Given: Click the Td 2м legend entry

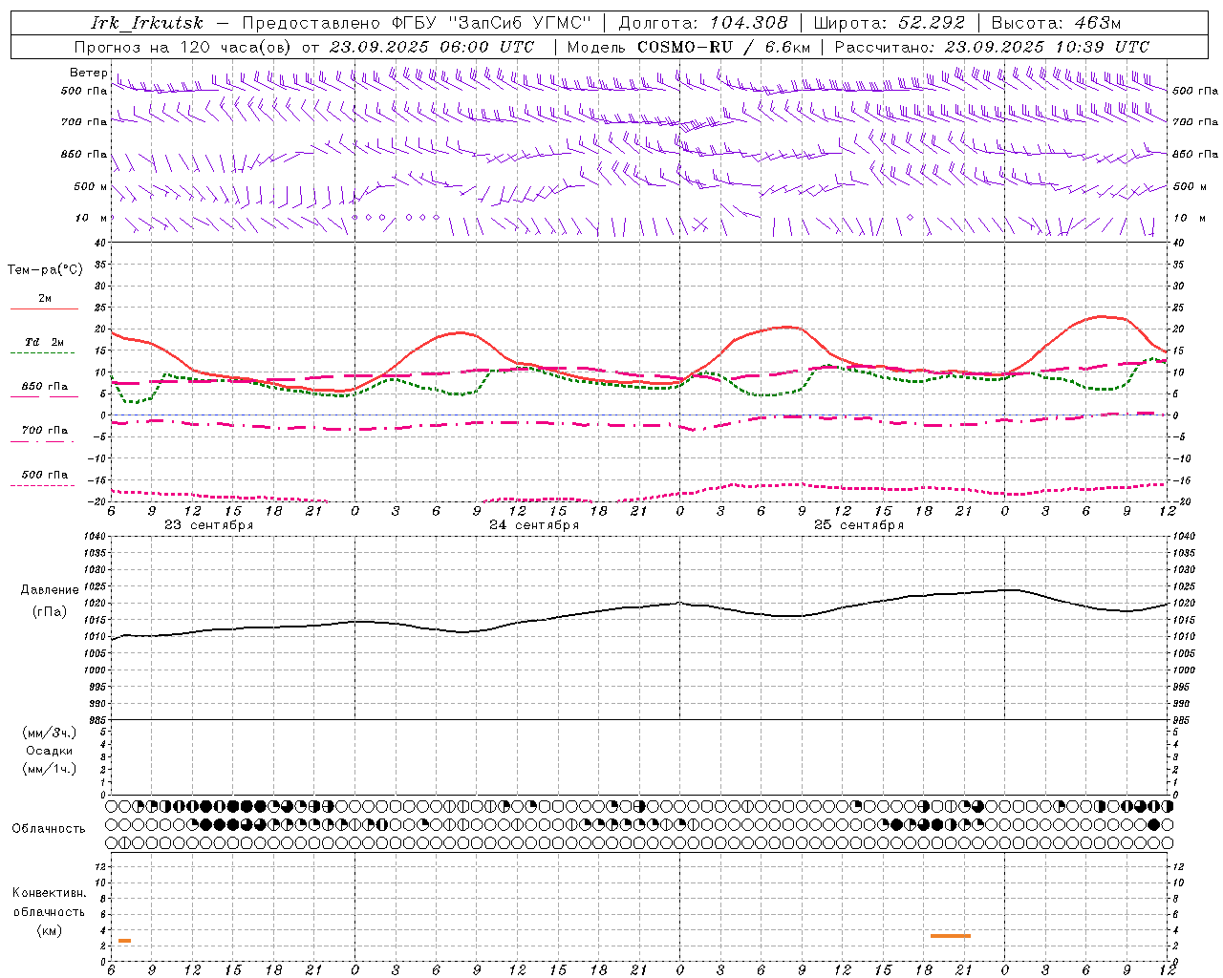Looking at the screenshot, I should click(x=44, y=342).
